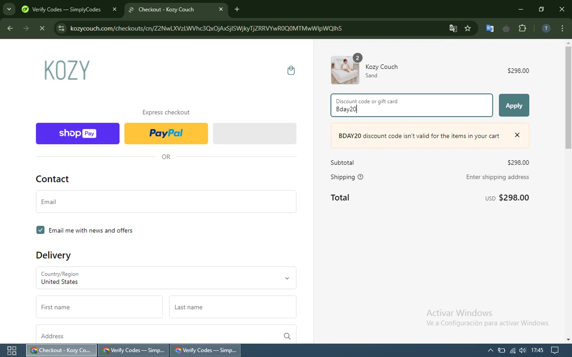
Task: Open the volume control in system tray
Action: (522, 350)
